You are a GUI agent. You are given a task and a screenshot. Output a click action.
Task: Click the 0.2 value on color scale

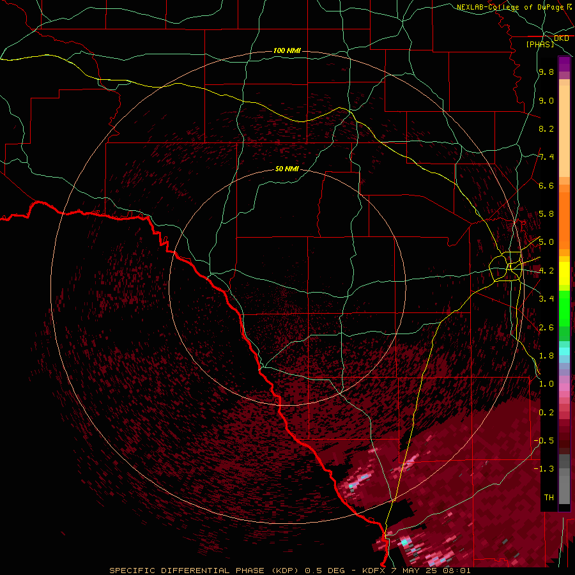click(546, 413)
